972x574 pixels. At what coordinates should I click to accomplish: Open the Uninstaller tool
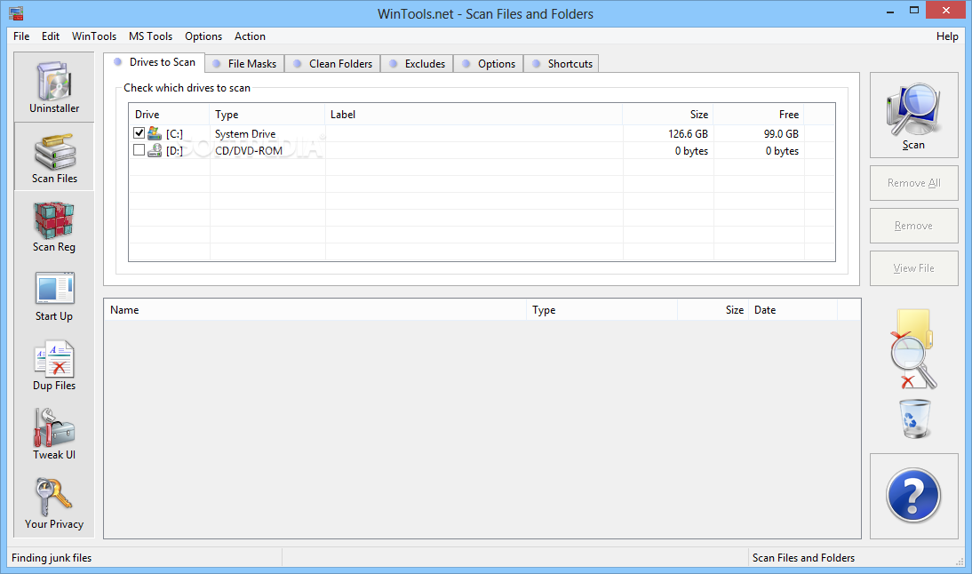point(54,87)
